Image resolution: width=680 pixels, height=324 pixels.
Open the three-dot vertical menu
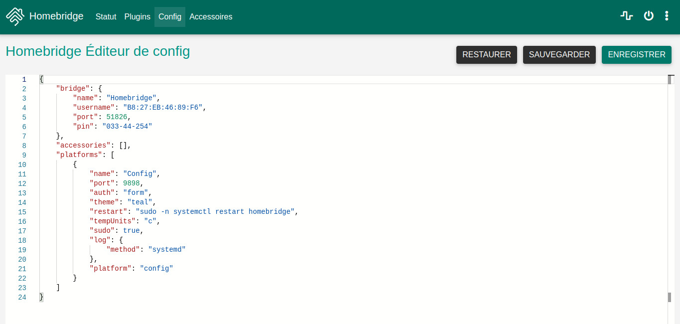point(667,16)
